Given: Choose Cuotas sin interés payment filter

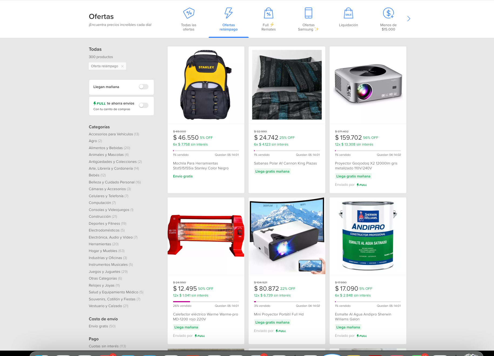Looking at the screenshot, I should (x=104, y=346).
